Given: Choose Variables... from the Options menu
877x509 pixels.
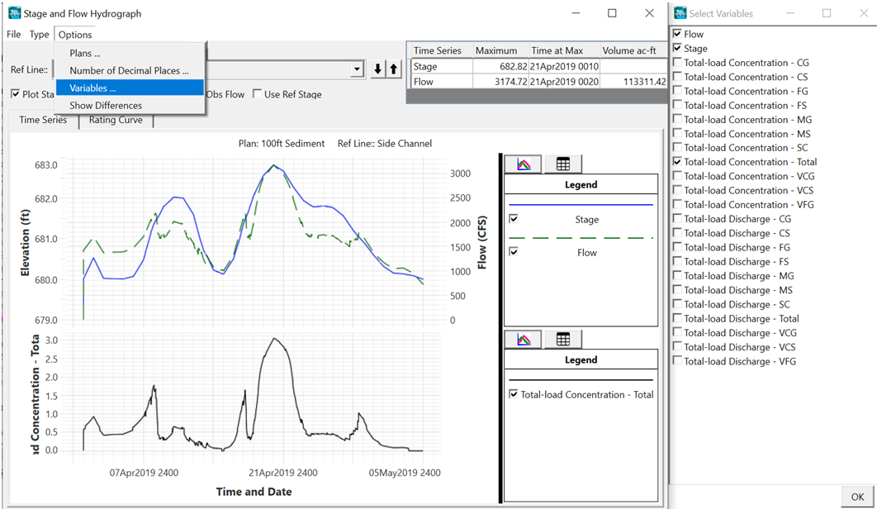Looking at the screenshot, I should [92, 88].
